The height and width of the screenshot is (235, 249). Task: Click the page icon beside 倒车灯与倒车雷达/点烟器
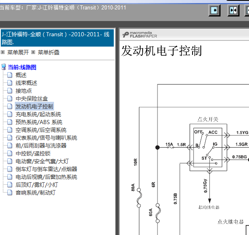coord(10,169)
